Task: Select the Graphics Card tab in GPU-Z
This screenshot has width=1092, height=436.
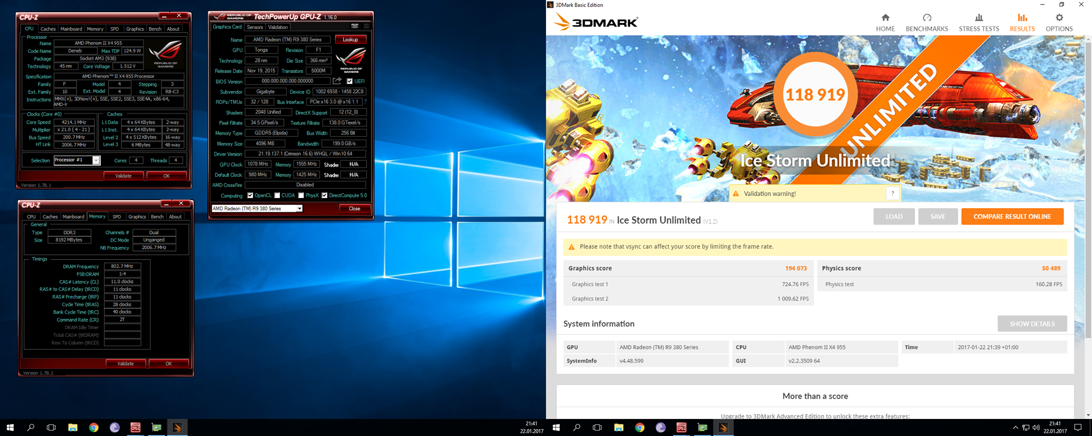Action: tap(227, 27)
